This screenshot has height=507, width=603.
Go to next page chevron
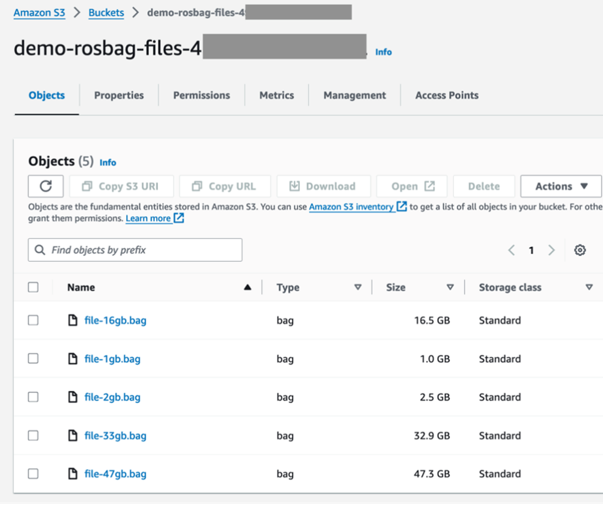tap(551, 250)
